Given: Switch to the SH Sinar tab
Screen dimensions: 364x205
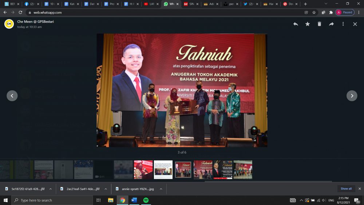Looking at the screenshot, I should (x=191, y=4).
